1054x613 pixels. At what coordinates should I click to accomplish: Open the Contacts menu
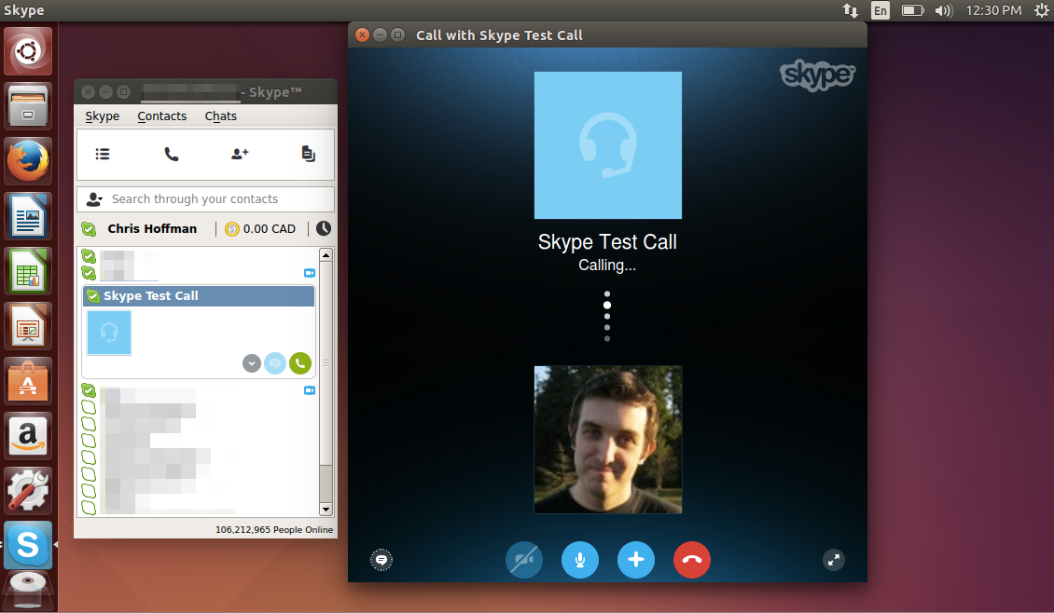[161, 116]
